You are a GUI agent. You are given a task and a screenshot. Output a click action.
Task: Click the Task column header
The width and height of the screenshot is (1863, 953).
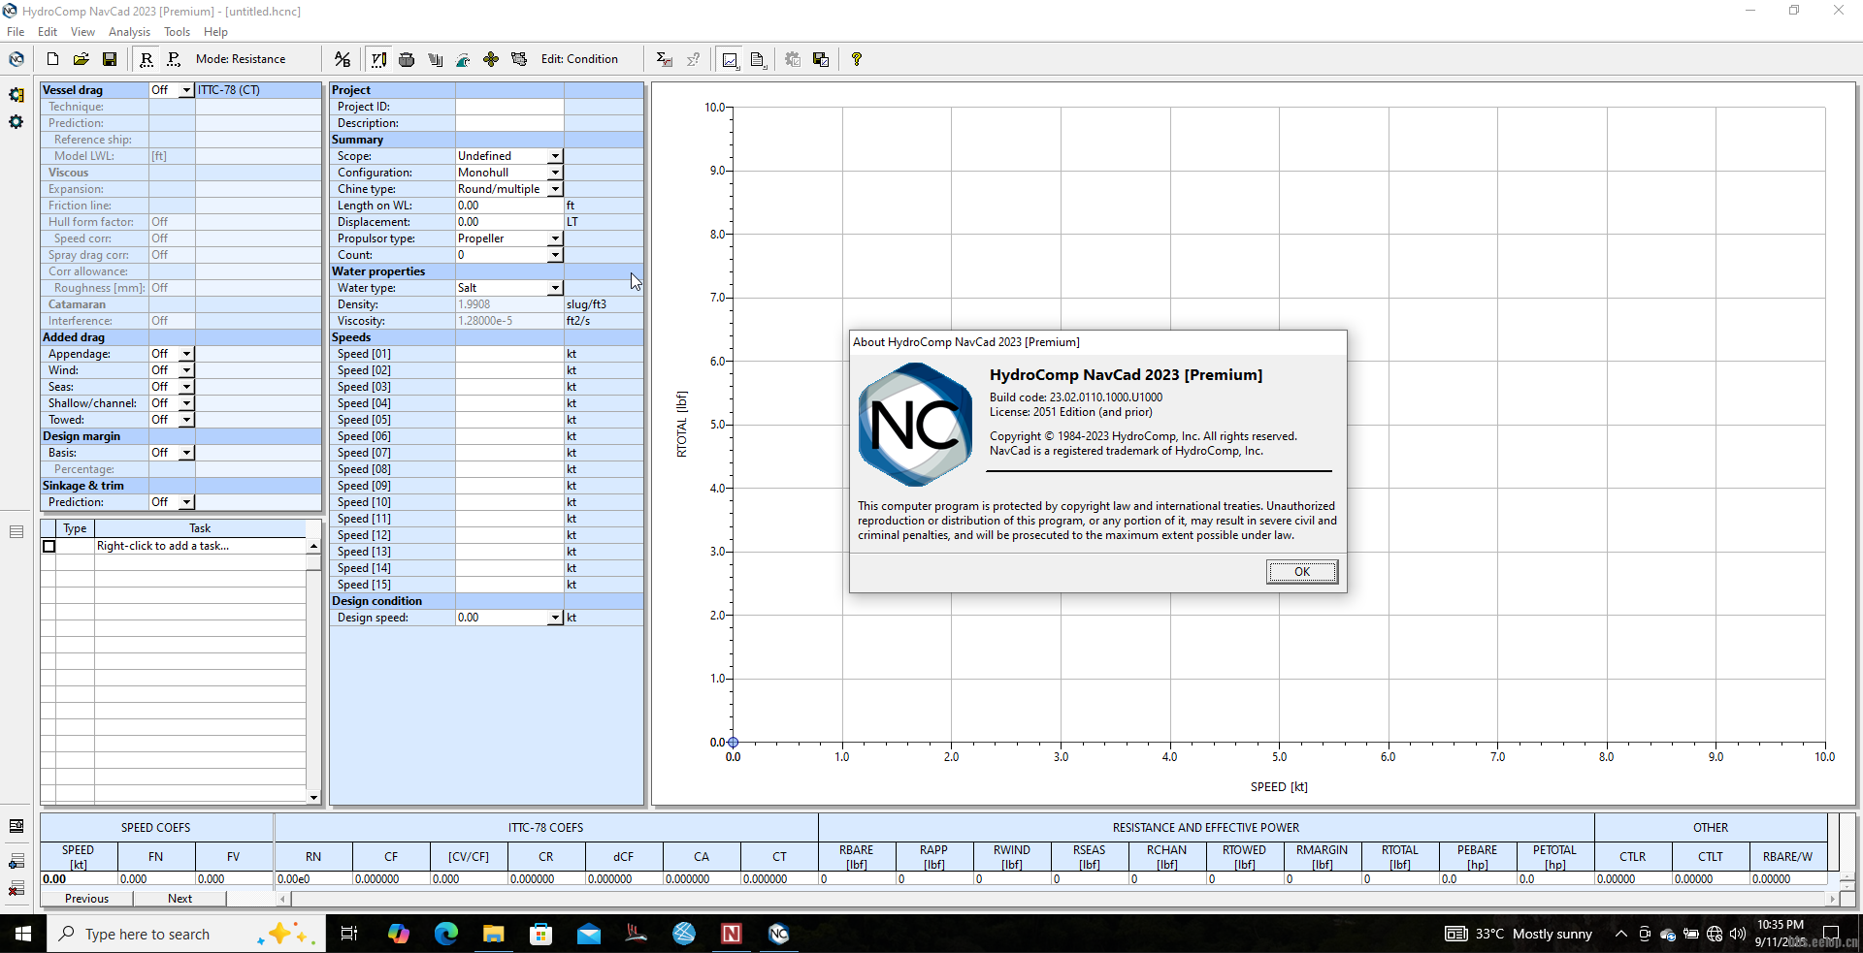tap(200, 528)
